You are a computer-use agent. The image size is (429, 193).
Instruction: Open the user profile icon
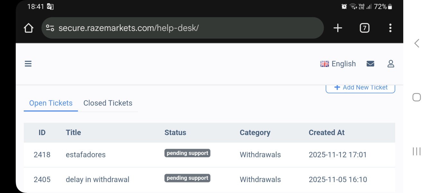coord(391,64)
